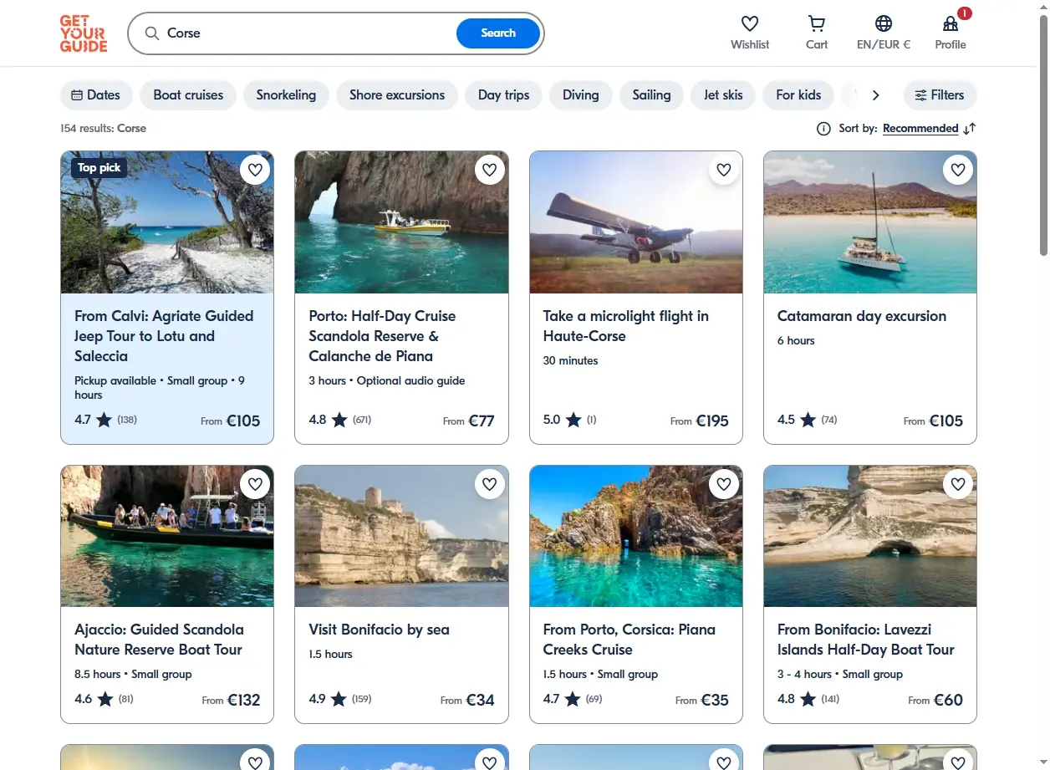Screen dimensions: 1050x770
Task: Select the Boat cruises filter chip
Action: pos(188,95)
